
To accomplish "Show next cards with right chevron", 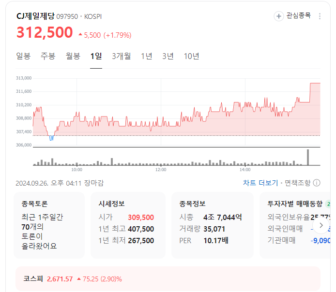I will tap(321, 225).
